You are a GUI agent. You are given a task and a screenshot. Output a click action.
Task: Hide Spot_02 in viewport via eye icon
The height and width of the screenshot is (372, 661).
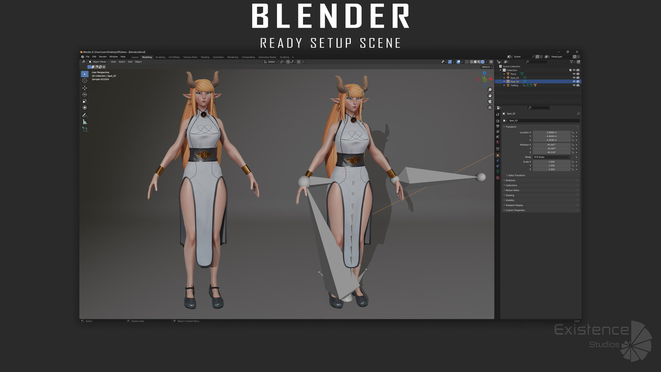(574, 82)
